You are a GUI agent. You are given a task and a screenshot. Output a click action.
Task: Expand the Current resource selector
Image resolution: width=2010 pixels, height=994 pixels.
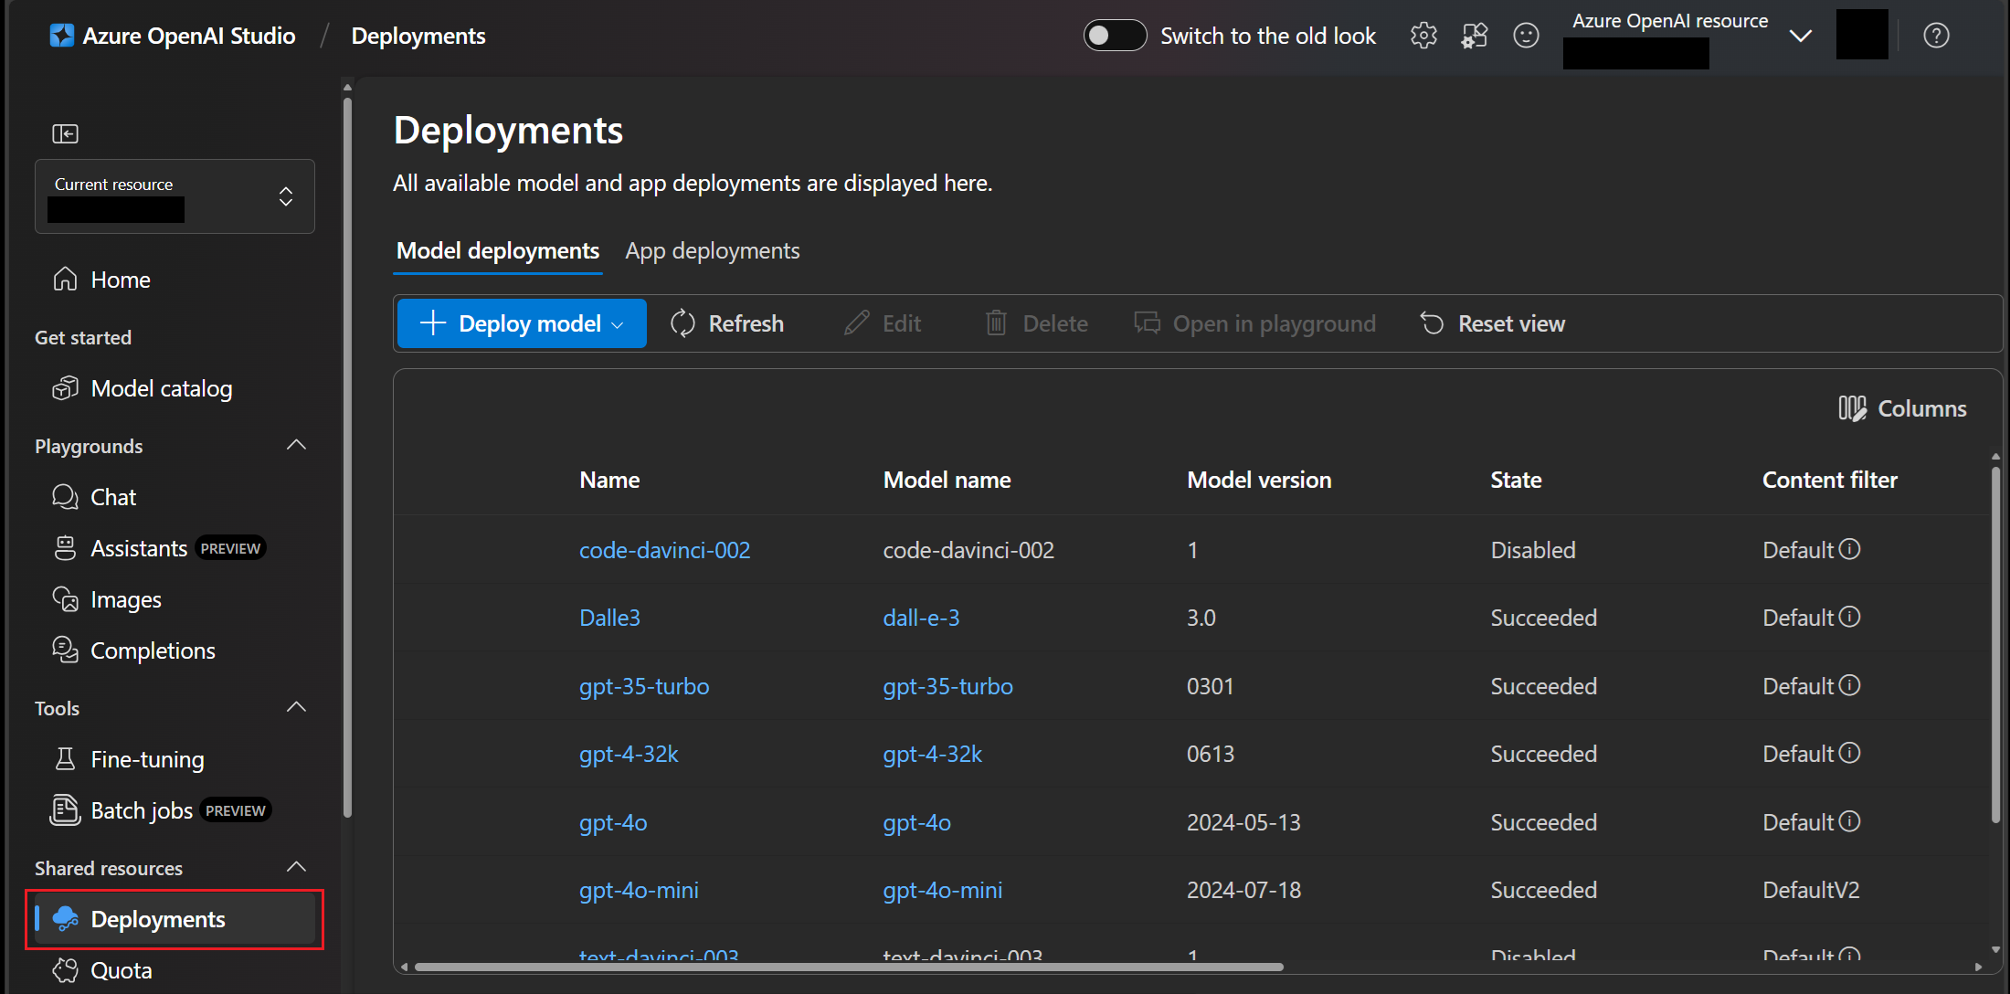point(285,196)
